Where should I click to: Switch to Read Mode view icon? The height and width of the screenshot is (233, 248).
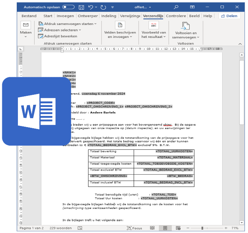152,228
